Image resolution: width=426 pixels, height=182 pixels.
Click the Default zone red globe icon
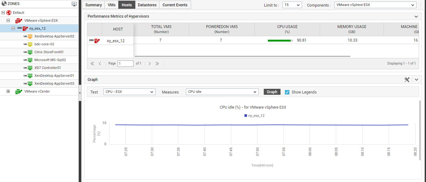[9, 13]
